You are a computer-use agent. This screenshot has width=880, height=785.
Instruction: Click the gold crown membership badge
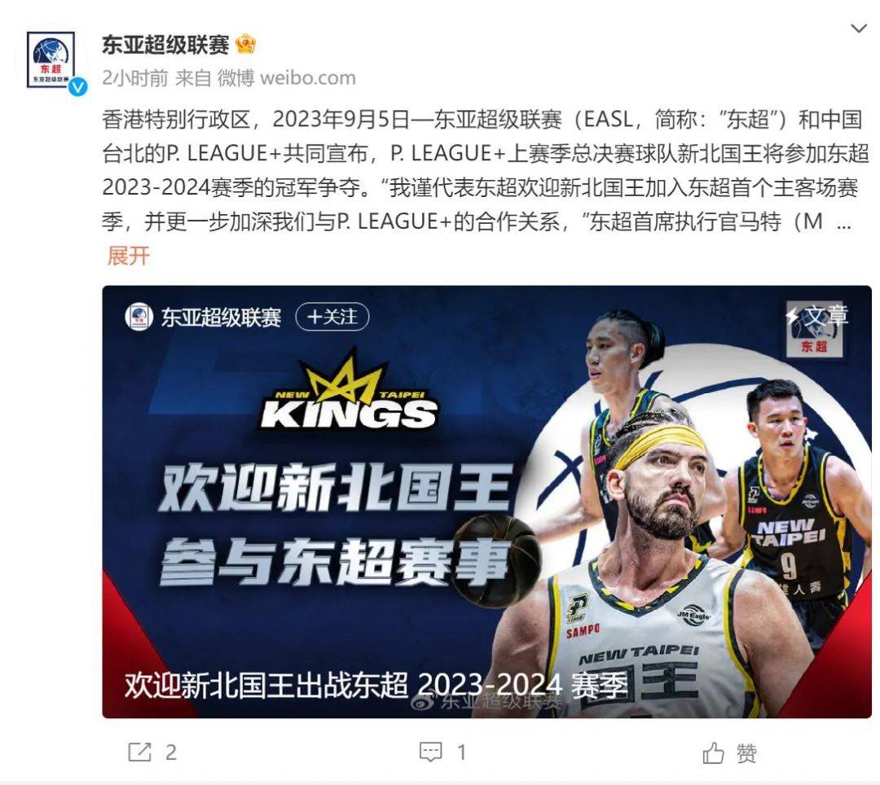pyautogui.click(x=246, y=44)
